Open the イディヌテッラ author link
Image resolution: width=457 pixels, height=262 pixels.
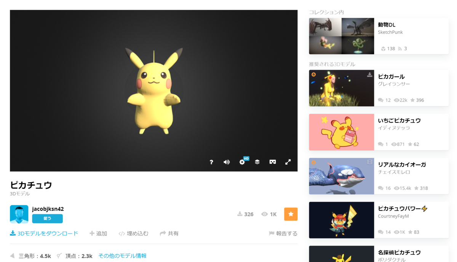tap(394, 128)
